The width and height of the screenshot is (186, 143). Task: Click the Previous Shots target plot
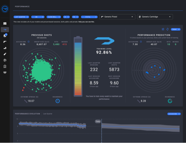click(x=42, y=70)
